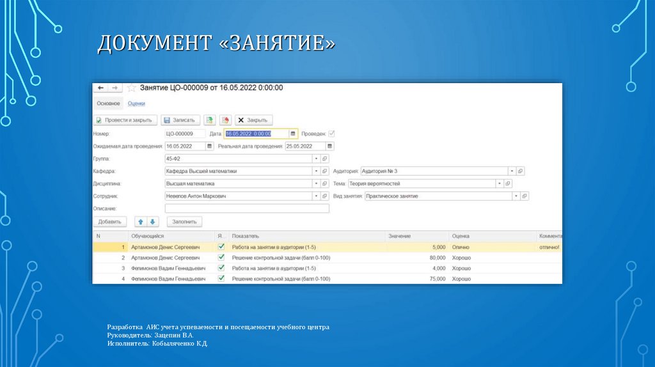Expand the Тема dropdown arrow
The image size is (655, 367).
point(499,183)
